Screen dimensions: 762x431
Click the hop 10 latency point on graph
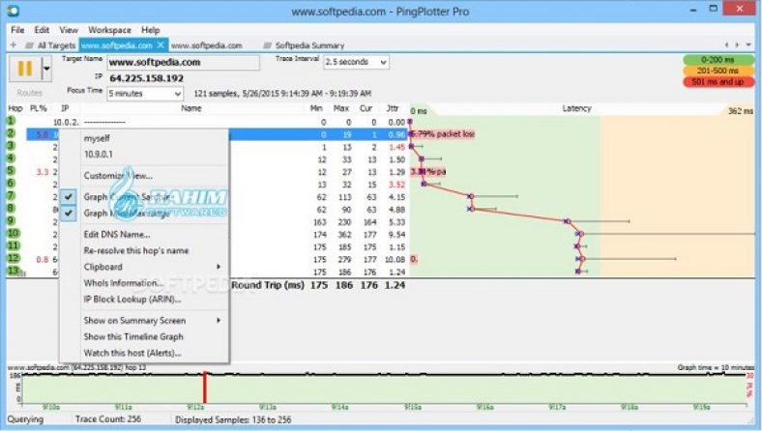581,234
